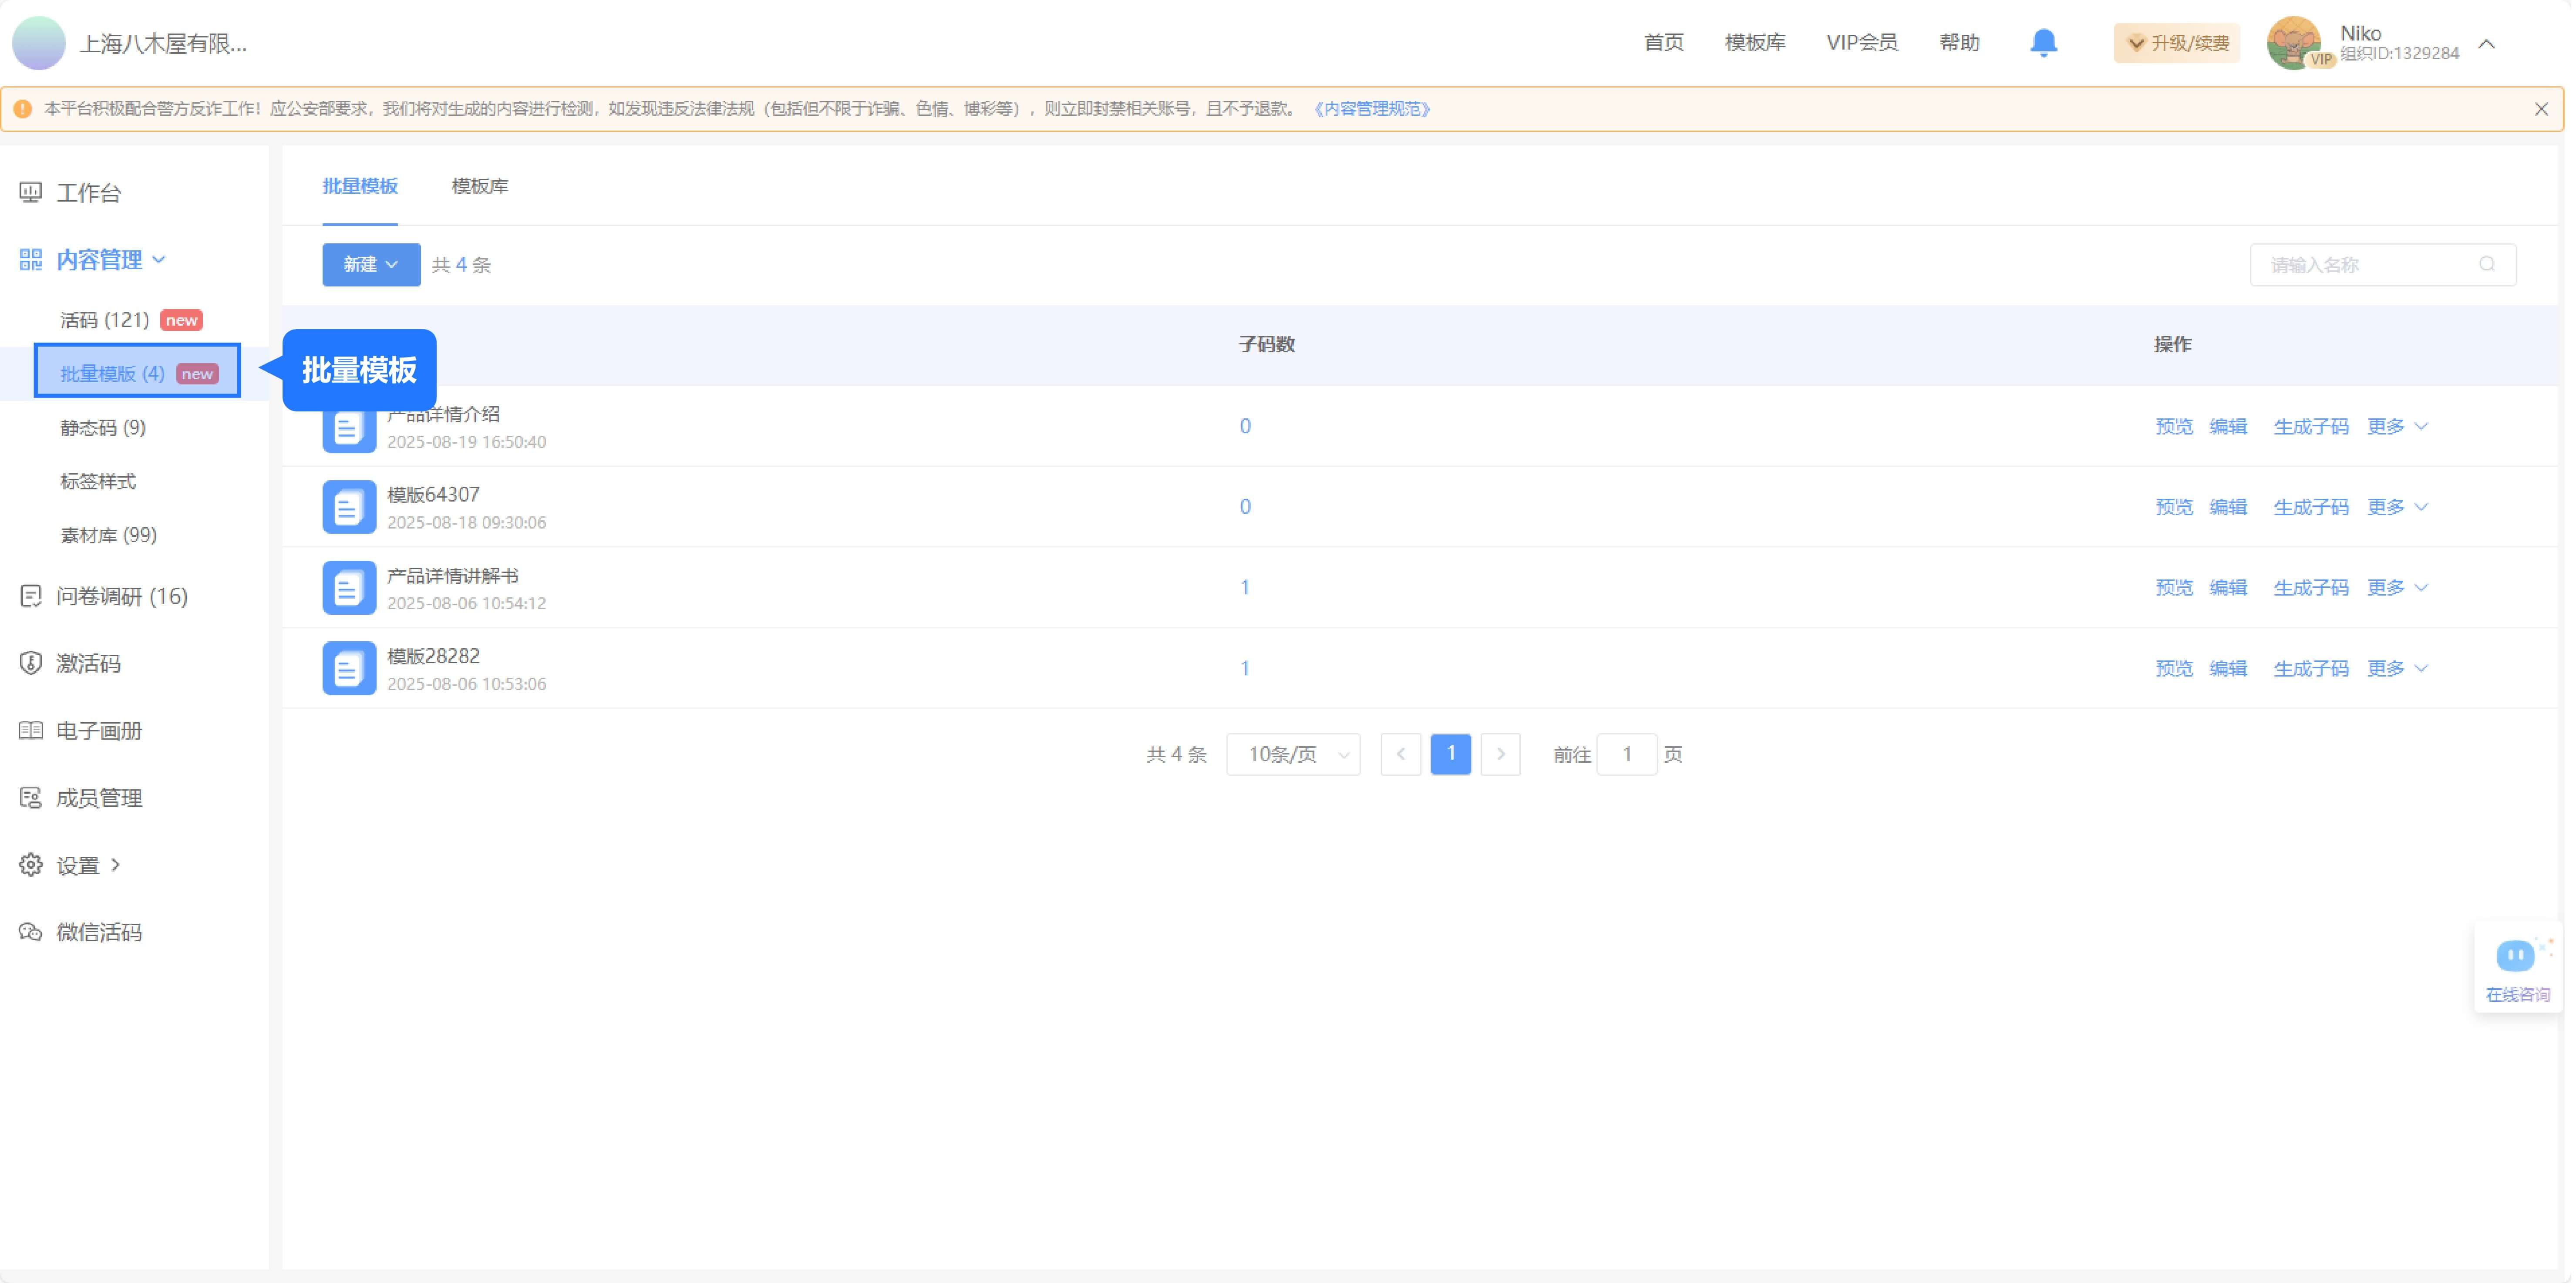Open the 在线咨询 online consult icon
Screen dimensions: 2576x1283
[x=2516, y=956]
